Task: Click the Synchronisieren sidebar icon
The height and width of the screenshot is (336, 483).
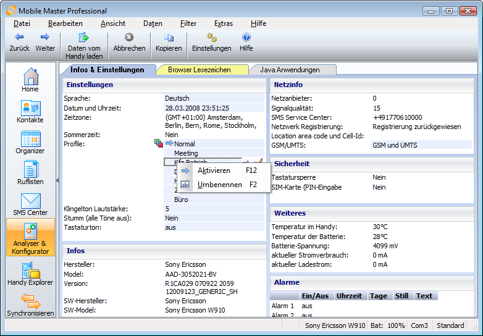Action: pyautogui.click(x=30, y=304)
